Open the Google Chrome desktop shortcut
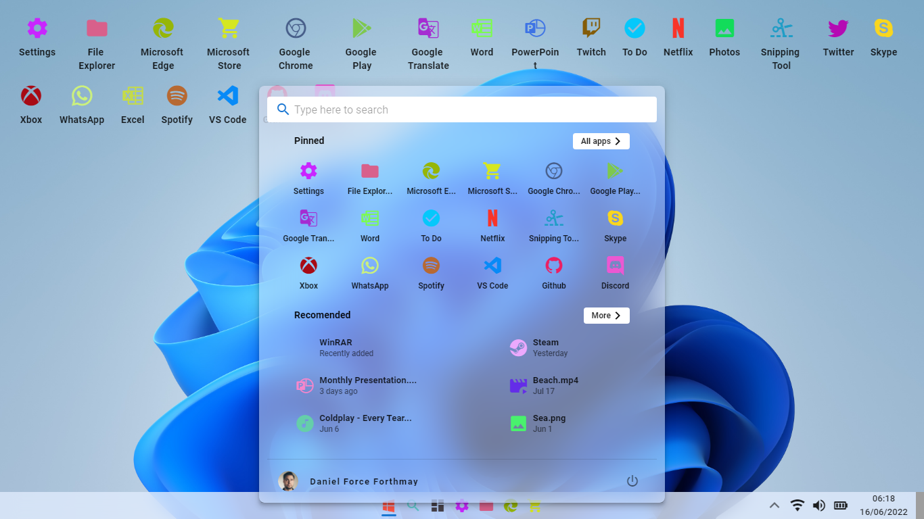 (x=296, y=43)
